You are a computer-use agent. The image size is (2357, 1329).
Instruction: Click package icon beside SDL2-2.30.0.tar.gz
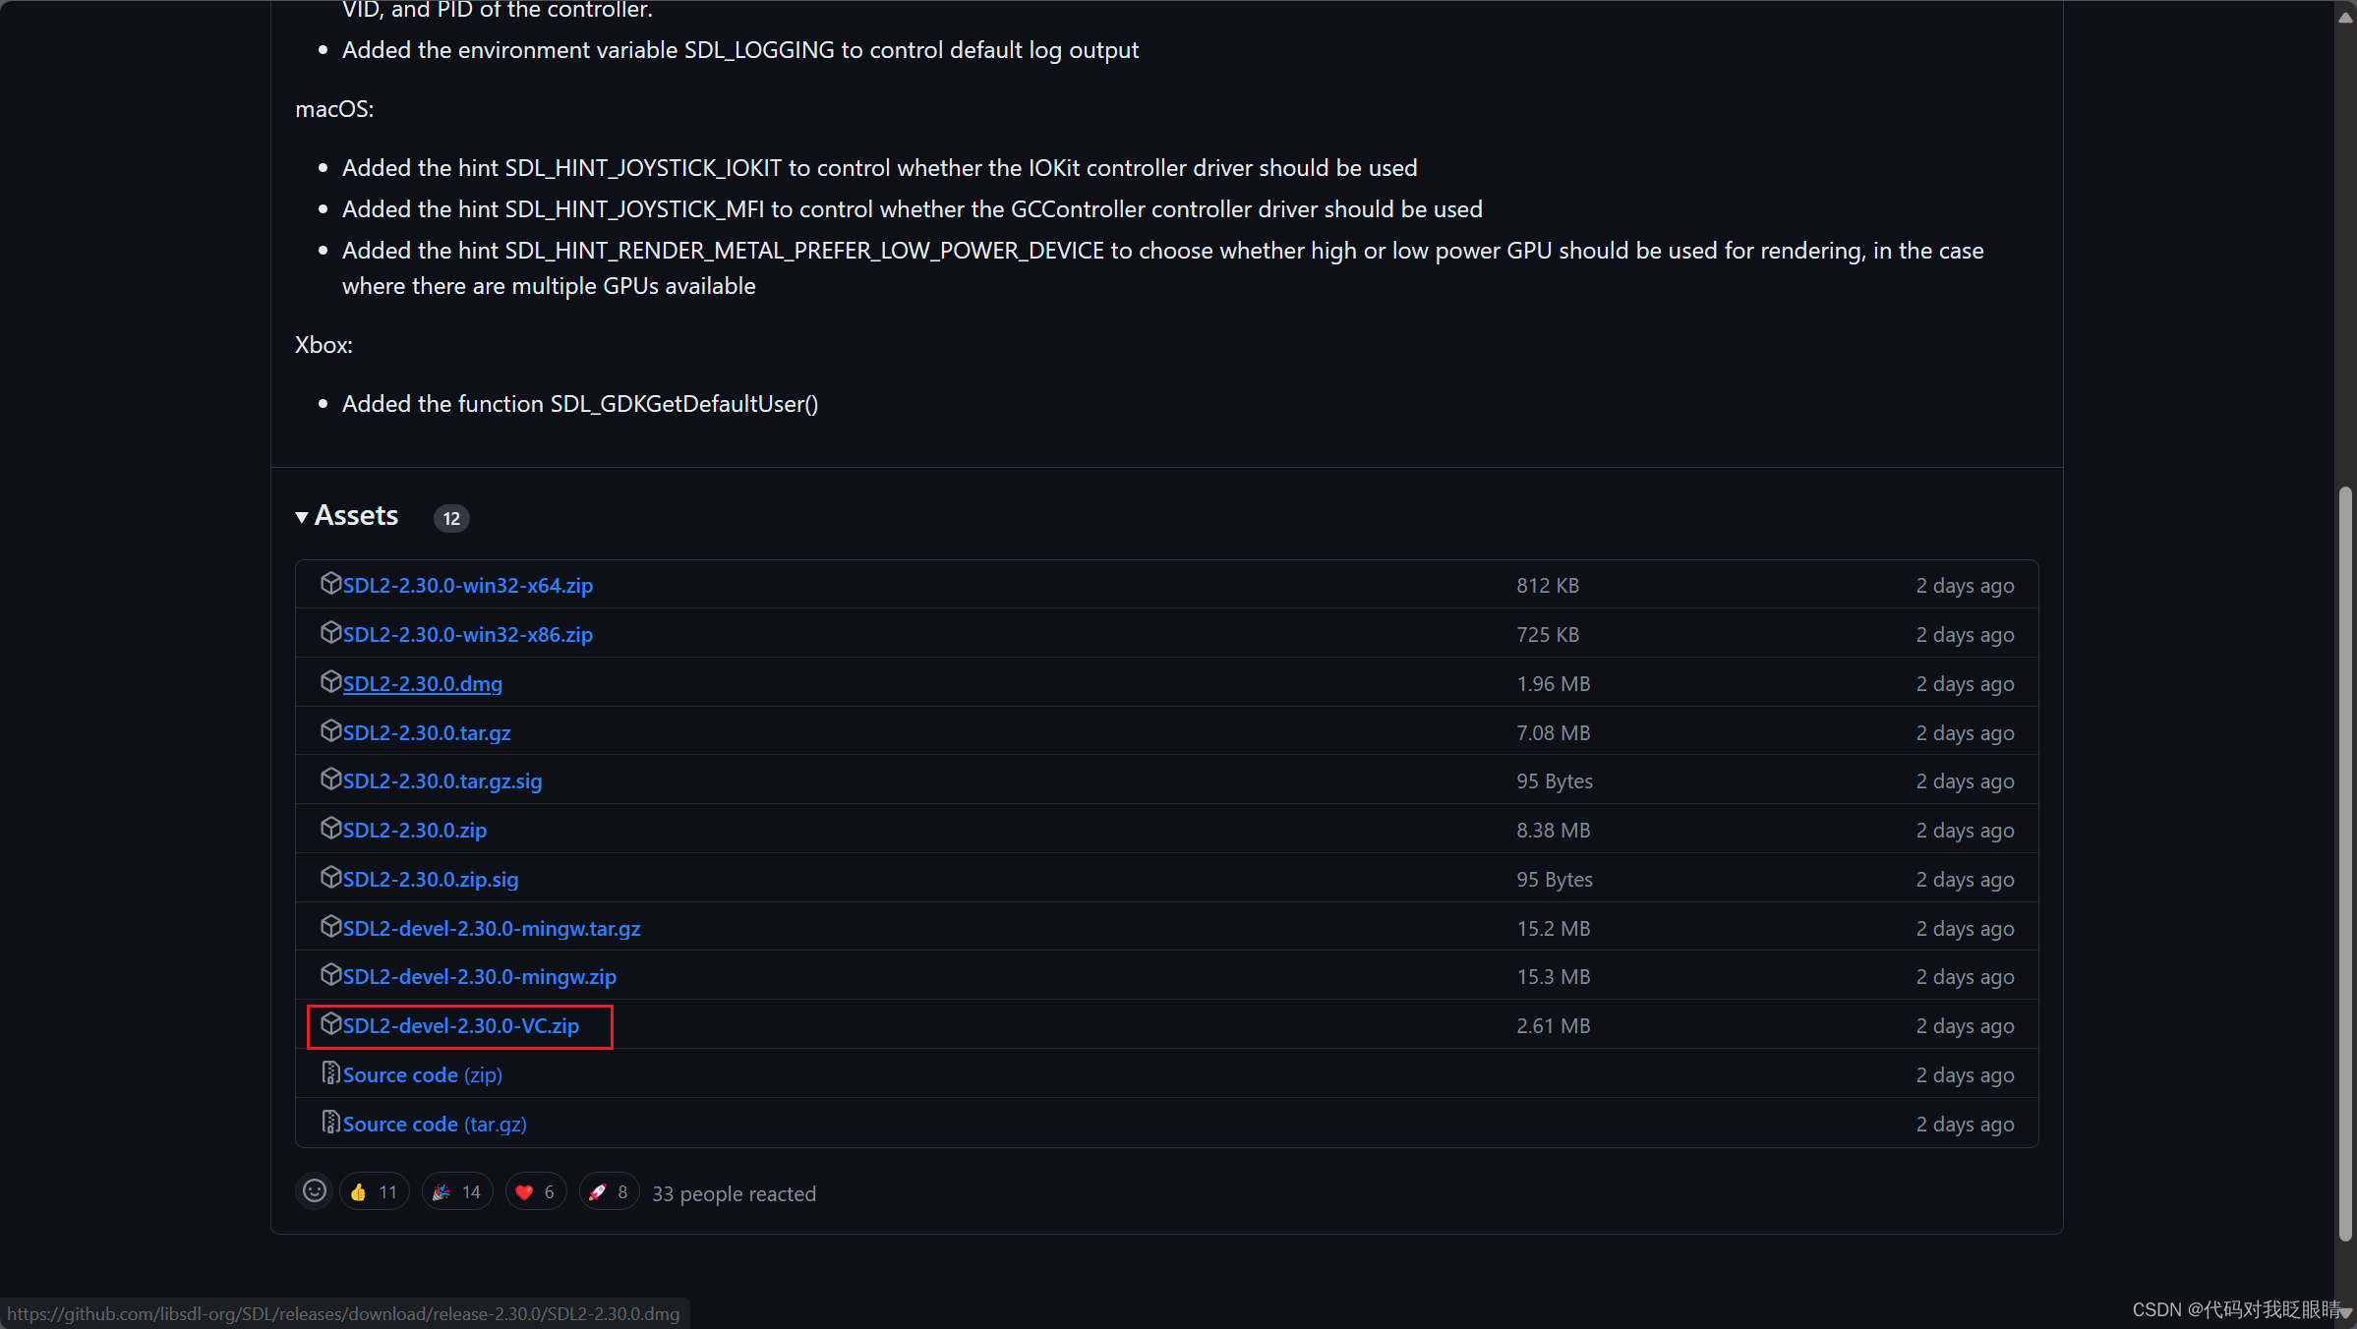tap(330, 731)
